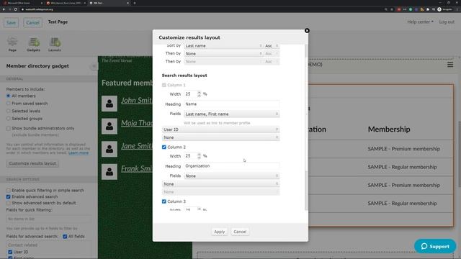Toggle Show bundle administrators only checkbox
The height and width of the screenshot is (259, 461).
click(8, 128)
